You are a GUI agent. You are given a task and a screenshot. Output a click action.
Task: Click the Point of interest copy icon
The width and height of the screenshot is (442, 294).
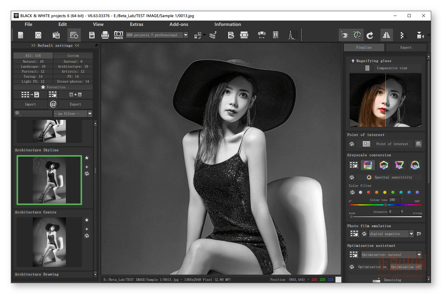point(419,144)
